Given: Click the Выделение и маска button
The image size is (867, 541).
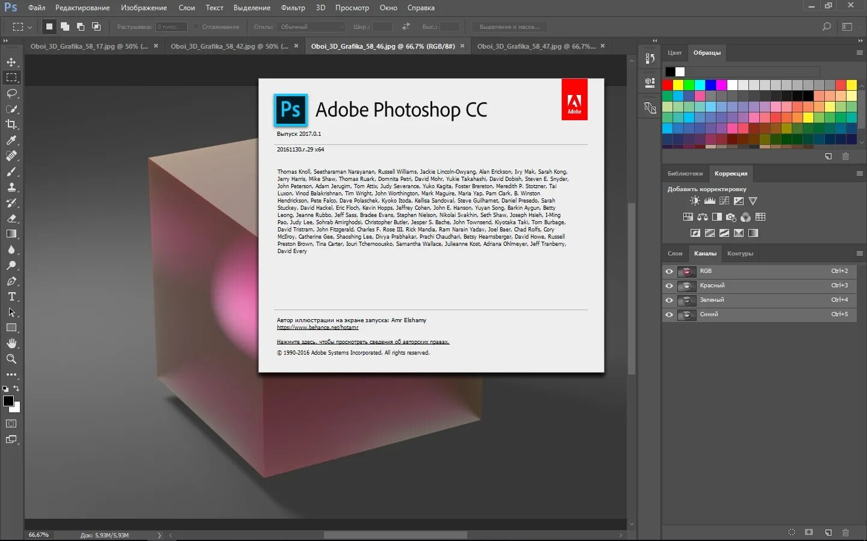Looking at the screenshot, I should (509, 26).
